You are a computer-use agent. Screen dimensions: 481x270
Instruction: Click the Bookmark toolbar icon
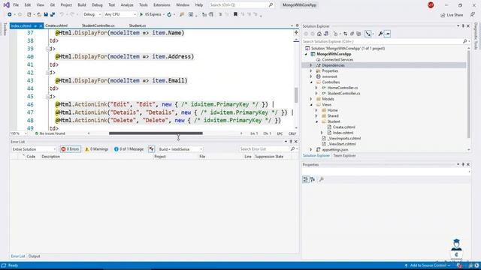click(x=235, y=14)
